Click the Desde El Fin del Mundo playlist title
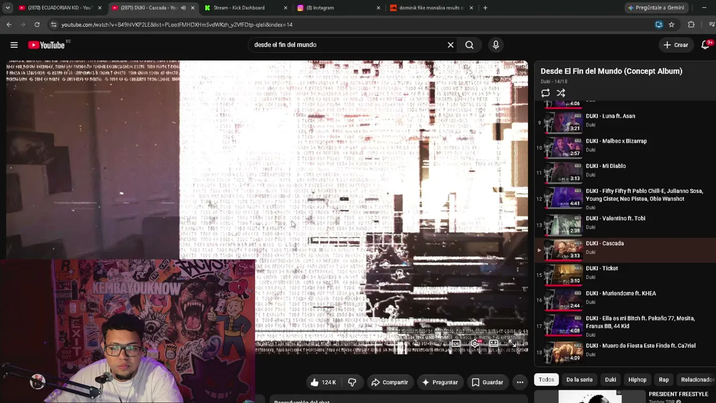Viewport: 716px width, 403px height. (x=611, y=71)
